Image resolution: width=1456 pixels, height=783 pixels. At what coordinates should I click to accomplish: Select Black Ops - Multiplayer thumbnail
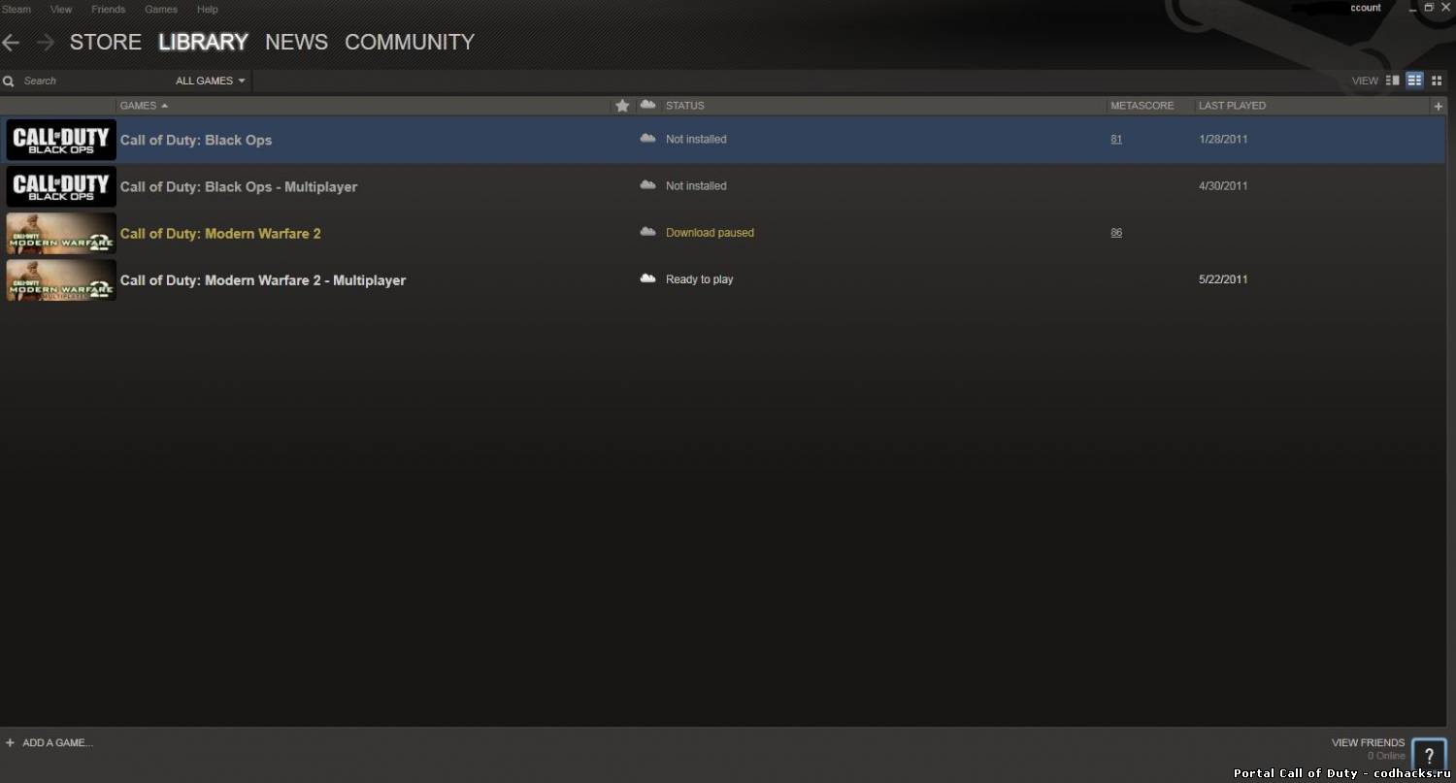pos(61,186)
